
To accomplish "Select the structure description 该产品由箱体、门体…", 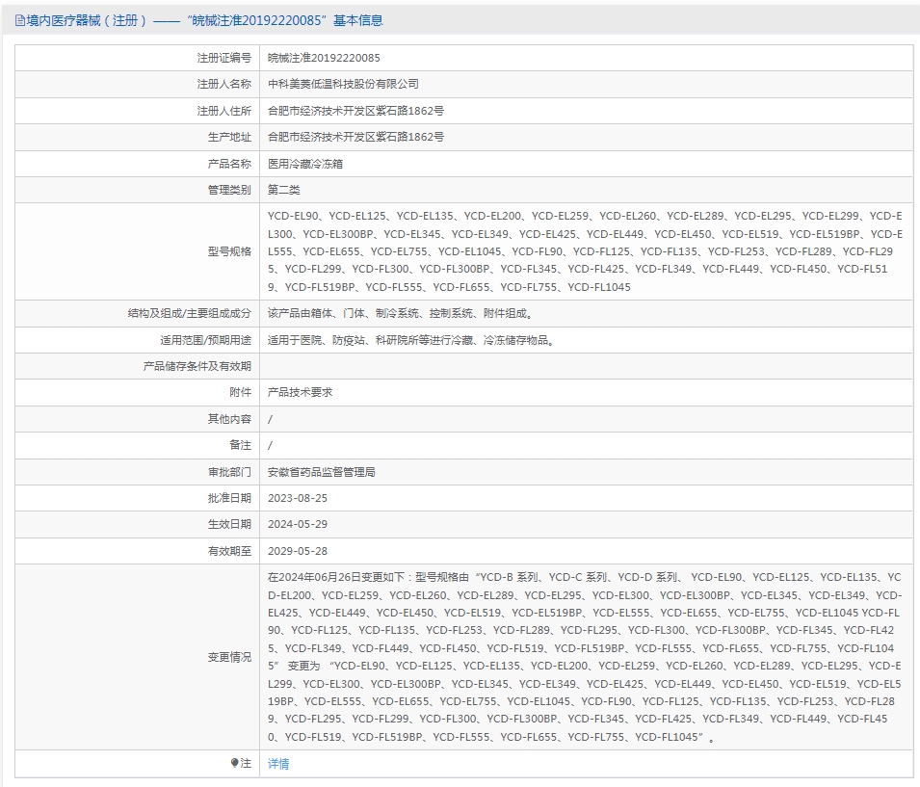I will [x=401, y=313].
